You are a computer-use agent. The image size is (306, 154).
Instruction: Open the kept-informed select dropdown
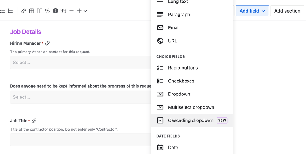click(80, 97)
